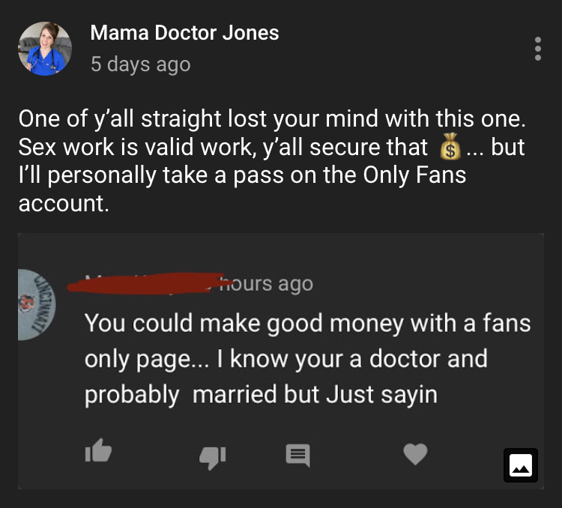The image size is (562, 508).
Task: Click the "5 days ago" timestamp
Action: click(x=140, y=64)
